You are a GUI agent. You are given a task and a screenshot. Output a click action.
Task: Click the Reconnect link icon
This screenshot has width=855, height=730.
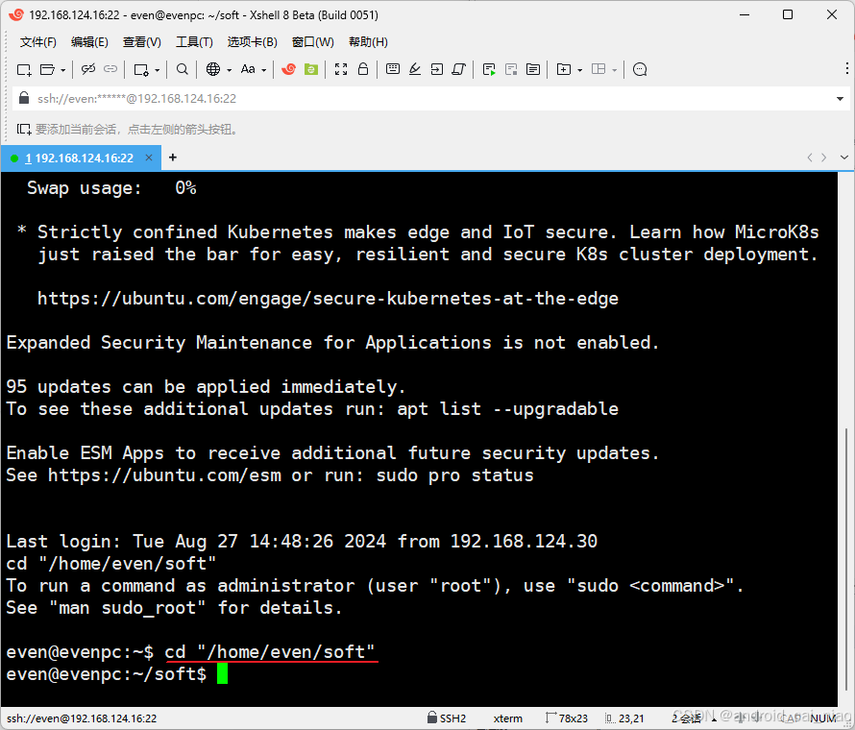(x=110, y=69)
